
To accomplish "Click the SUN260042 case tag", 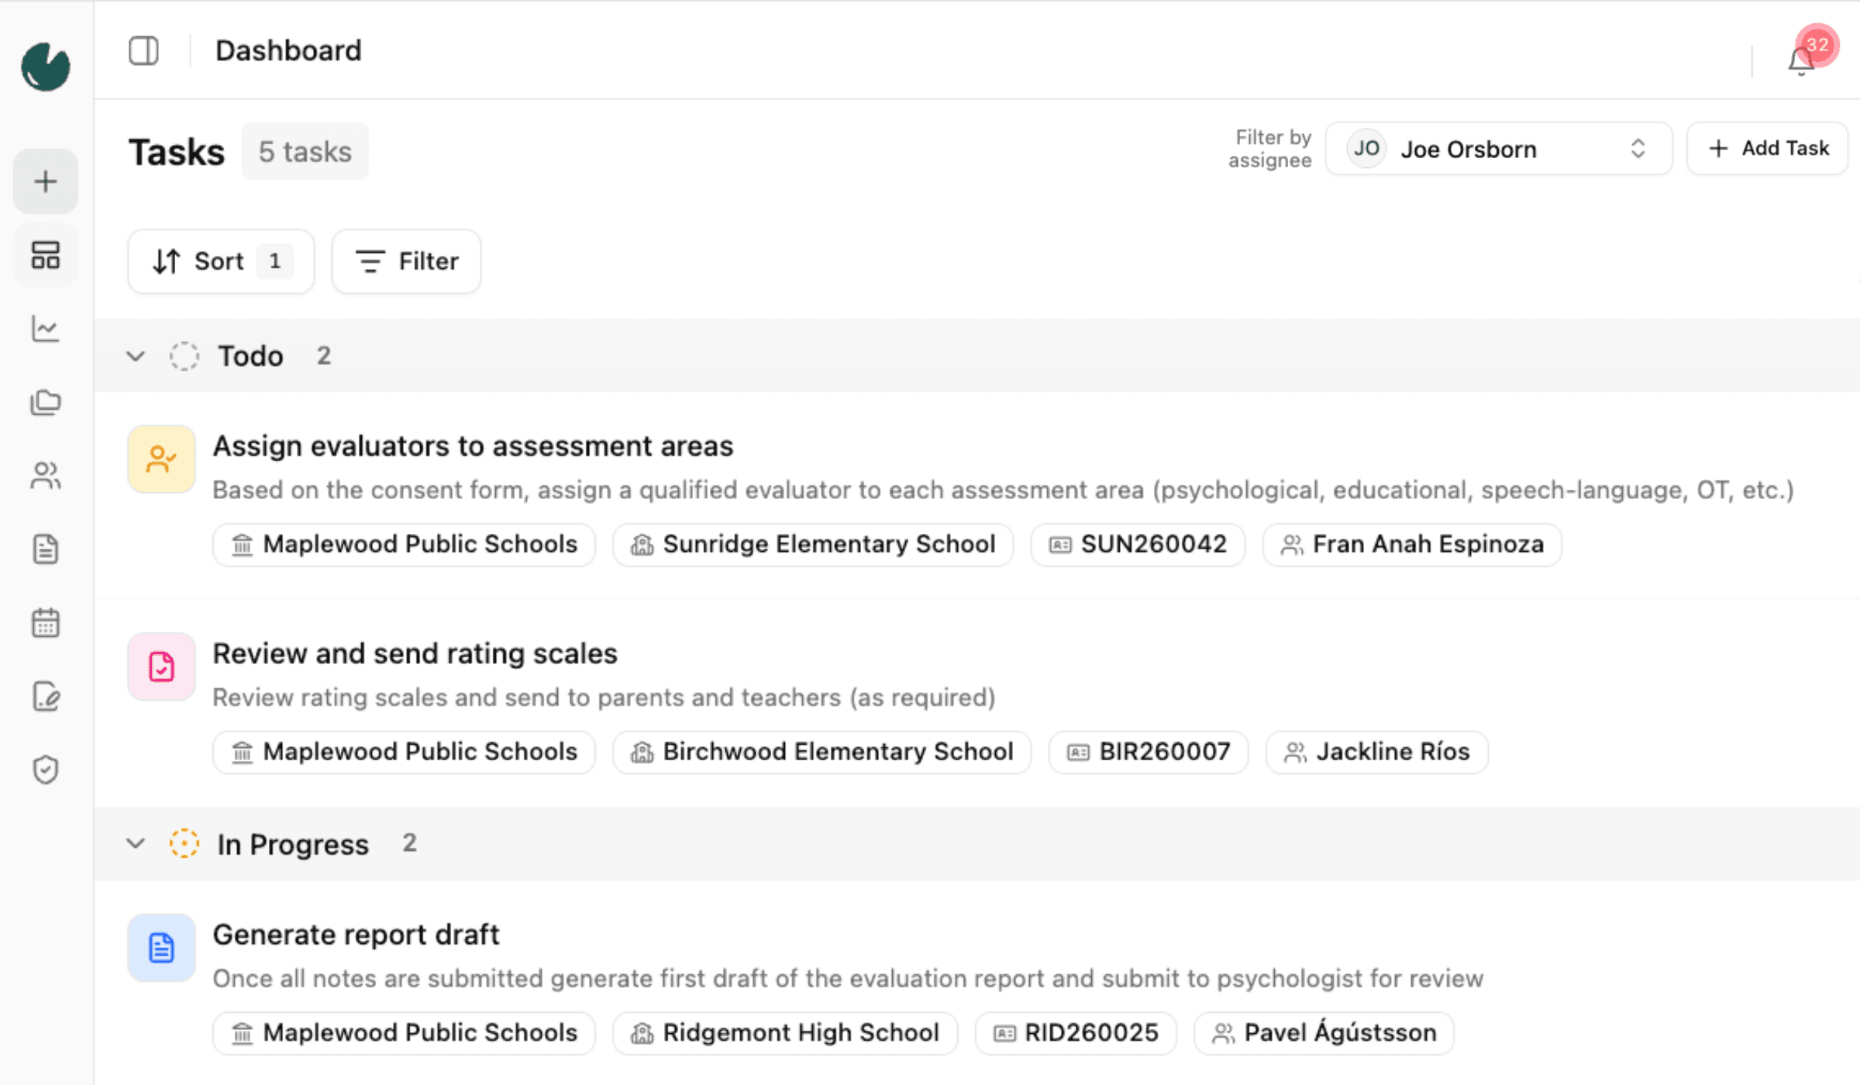I will tap(1138, 545).
